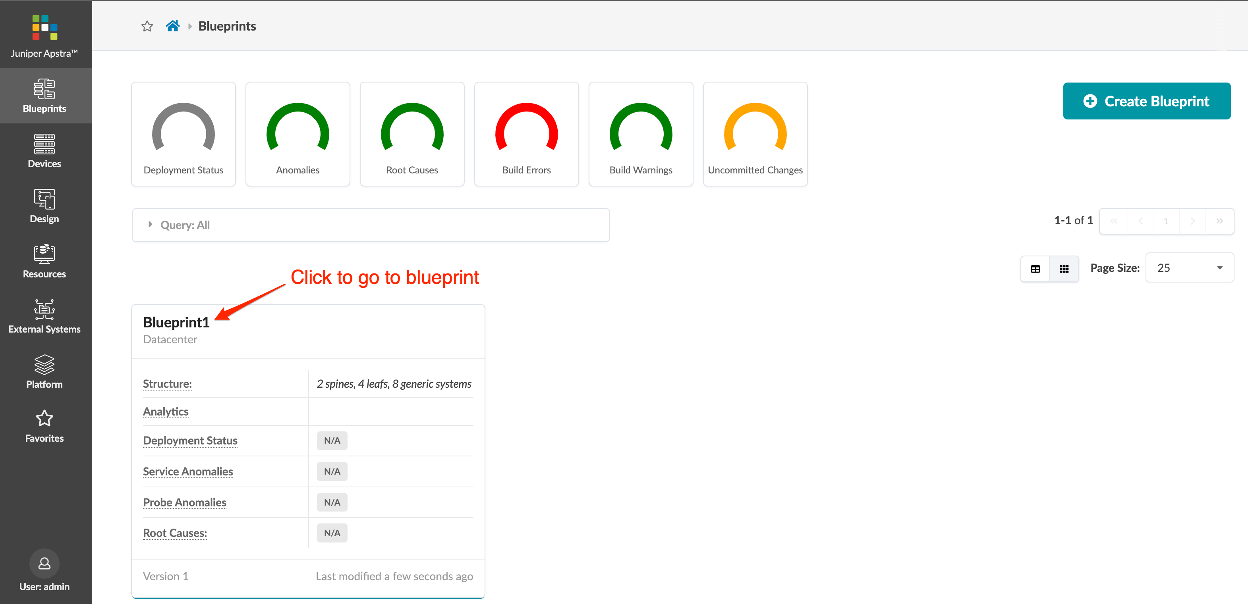This screenshot has width=1248, height=604.
Task: Switch to table view layout
Action: 1035,269
